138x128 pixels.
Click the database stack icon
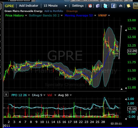point(98,6)
